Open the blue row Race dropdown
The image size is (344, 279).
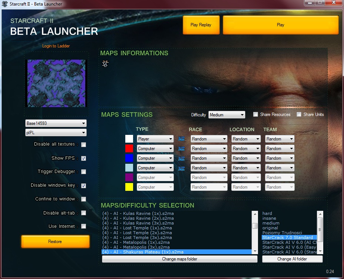pyautogui.click(x=209, y=158)
